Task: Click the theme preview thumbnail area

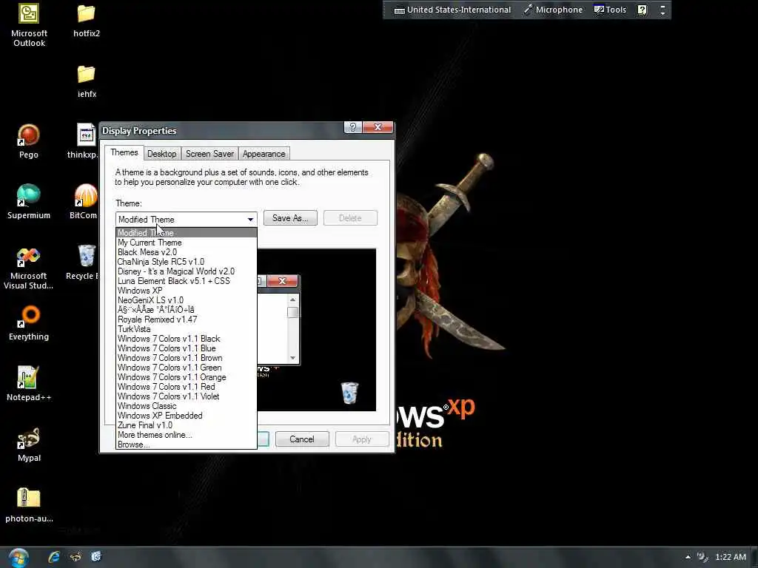Action: (317, 330)
